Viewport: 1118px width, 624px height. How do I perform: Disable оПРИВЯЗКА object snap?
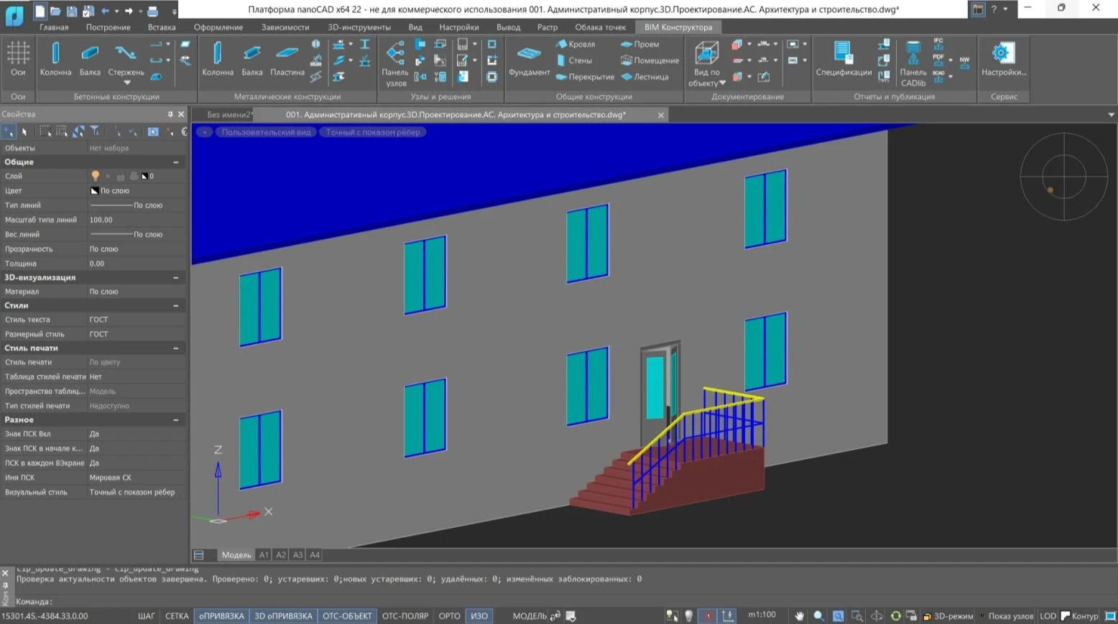click(x=221, y=616)
